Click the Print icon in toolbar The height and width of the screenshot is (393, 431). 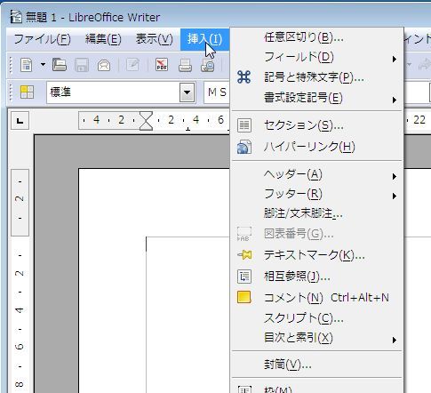tap(185, 65)
